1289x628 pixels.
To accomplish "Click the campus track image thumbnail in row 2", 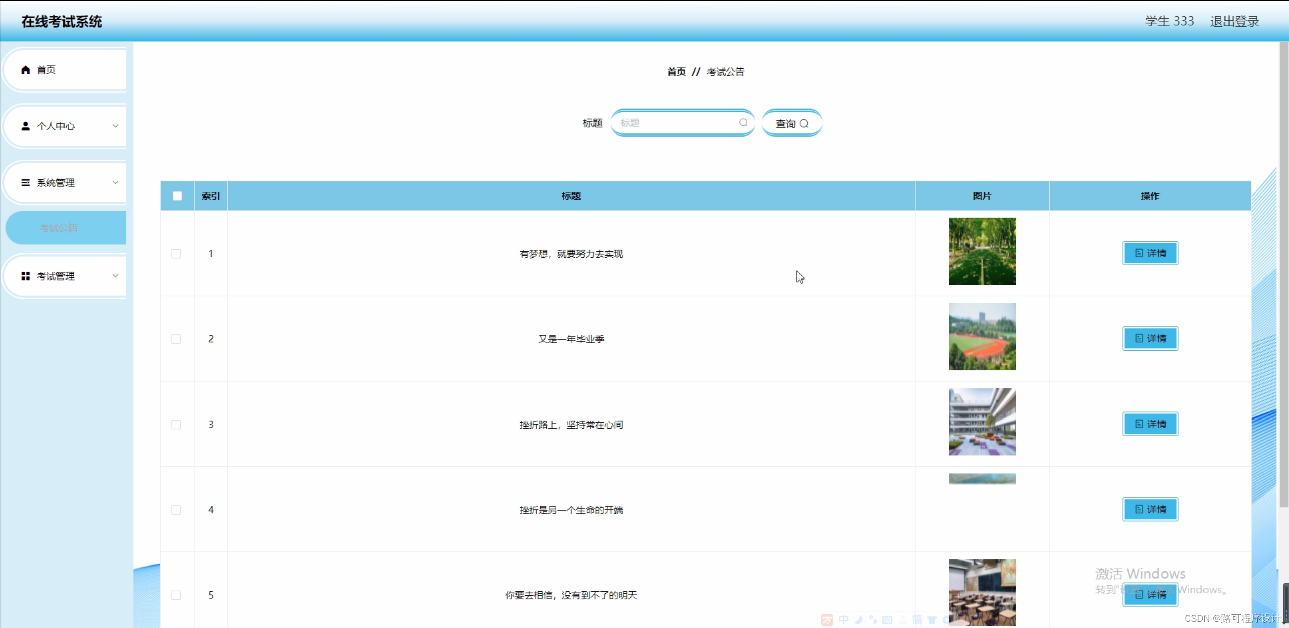I will pyautogui.click(x=982, y=336).
